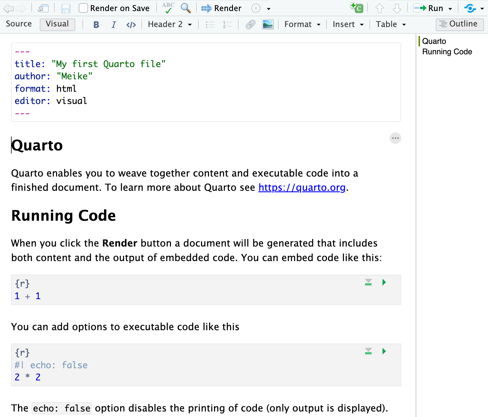Click the Bold formatting icon
The width and height of the screenshot is (488, 417).
click(x=96, y=25)
